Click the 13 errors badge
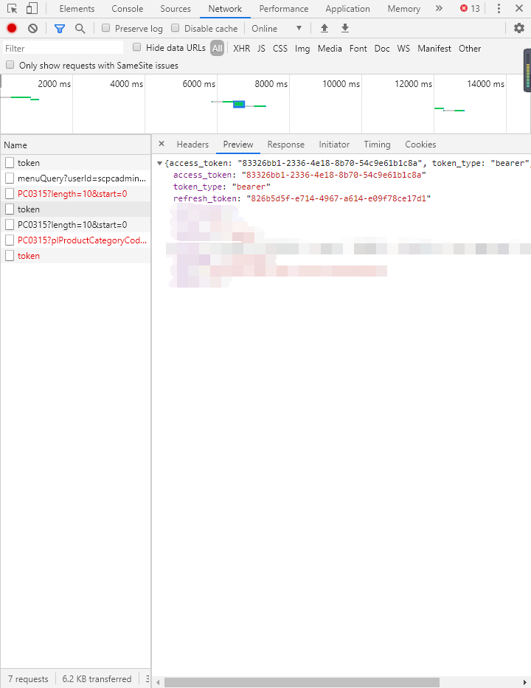The width and height of the screenshot is (531, 688). [x=470, y=8]
